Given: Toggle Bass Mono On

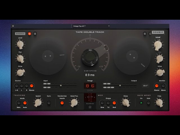Looking at the screenshot, I should click(141, 103).
